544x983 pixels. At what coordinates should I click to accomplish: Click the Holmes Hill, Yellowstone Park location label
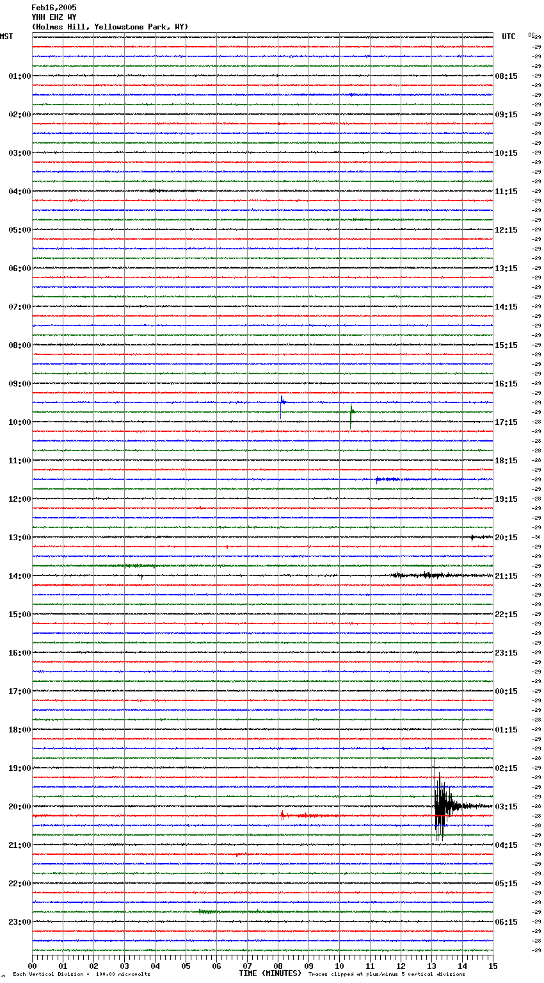tap(110, 27)
